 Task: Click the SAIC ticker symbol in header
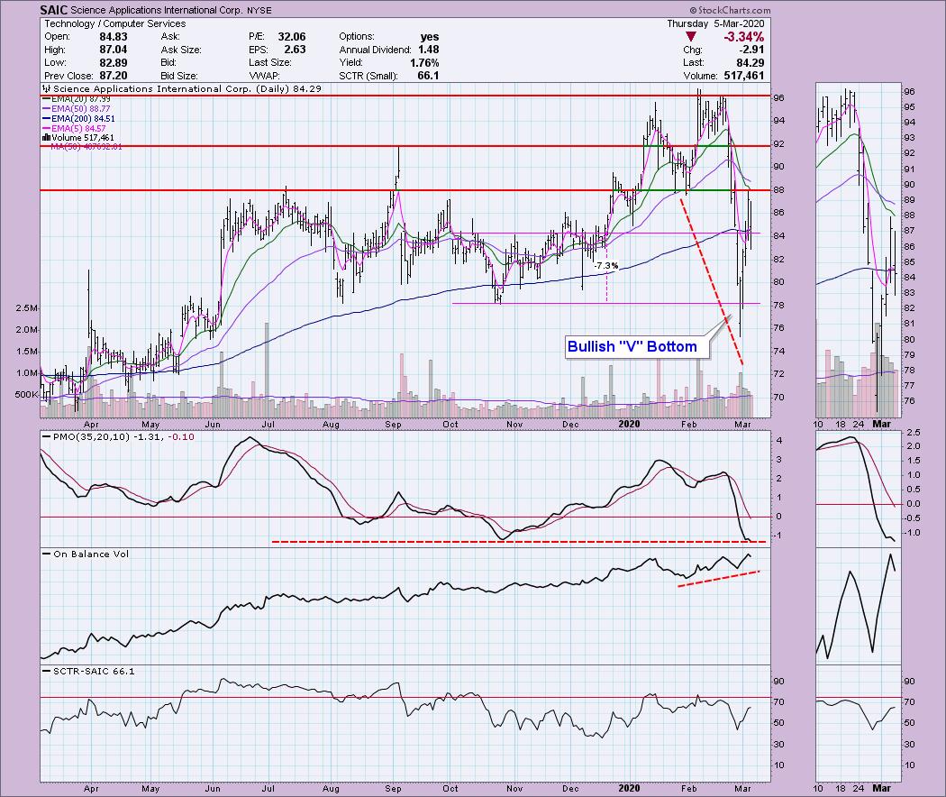click(x=54, y=10)
